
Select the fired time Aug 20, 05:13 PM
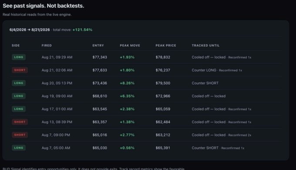click(x=57, y=83)
